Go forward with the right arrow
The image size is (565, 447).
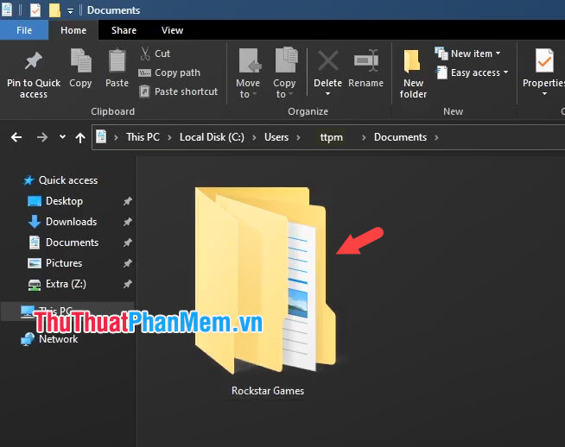click(42, 137)
